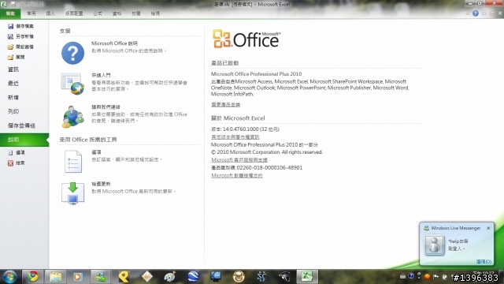Click the Save icon in the Quick Access Toolbar
Viewport: 504px width, 284px height.
click(13, 4)
